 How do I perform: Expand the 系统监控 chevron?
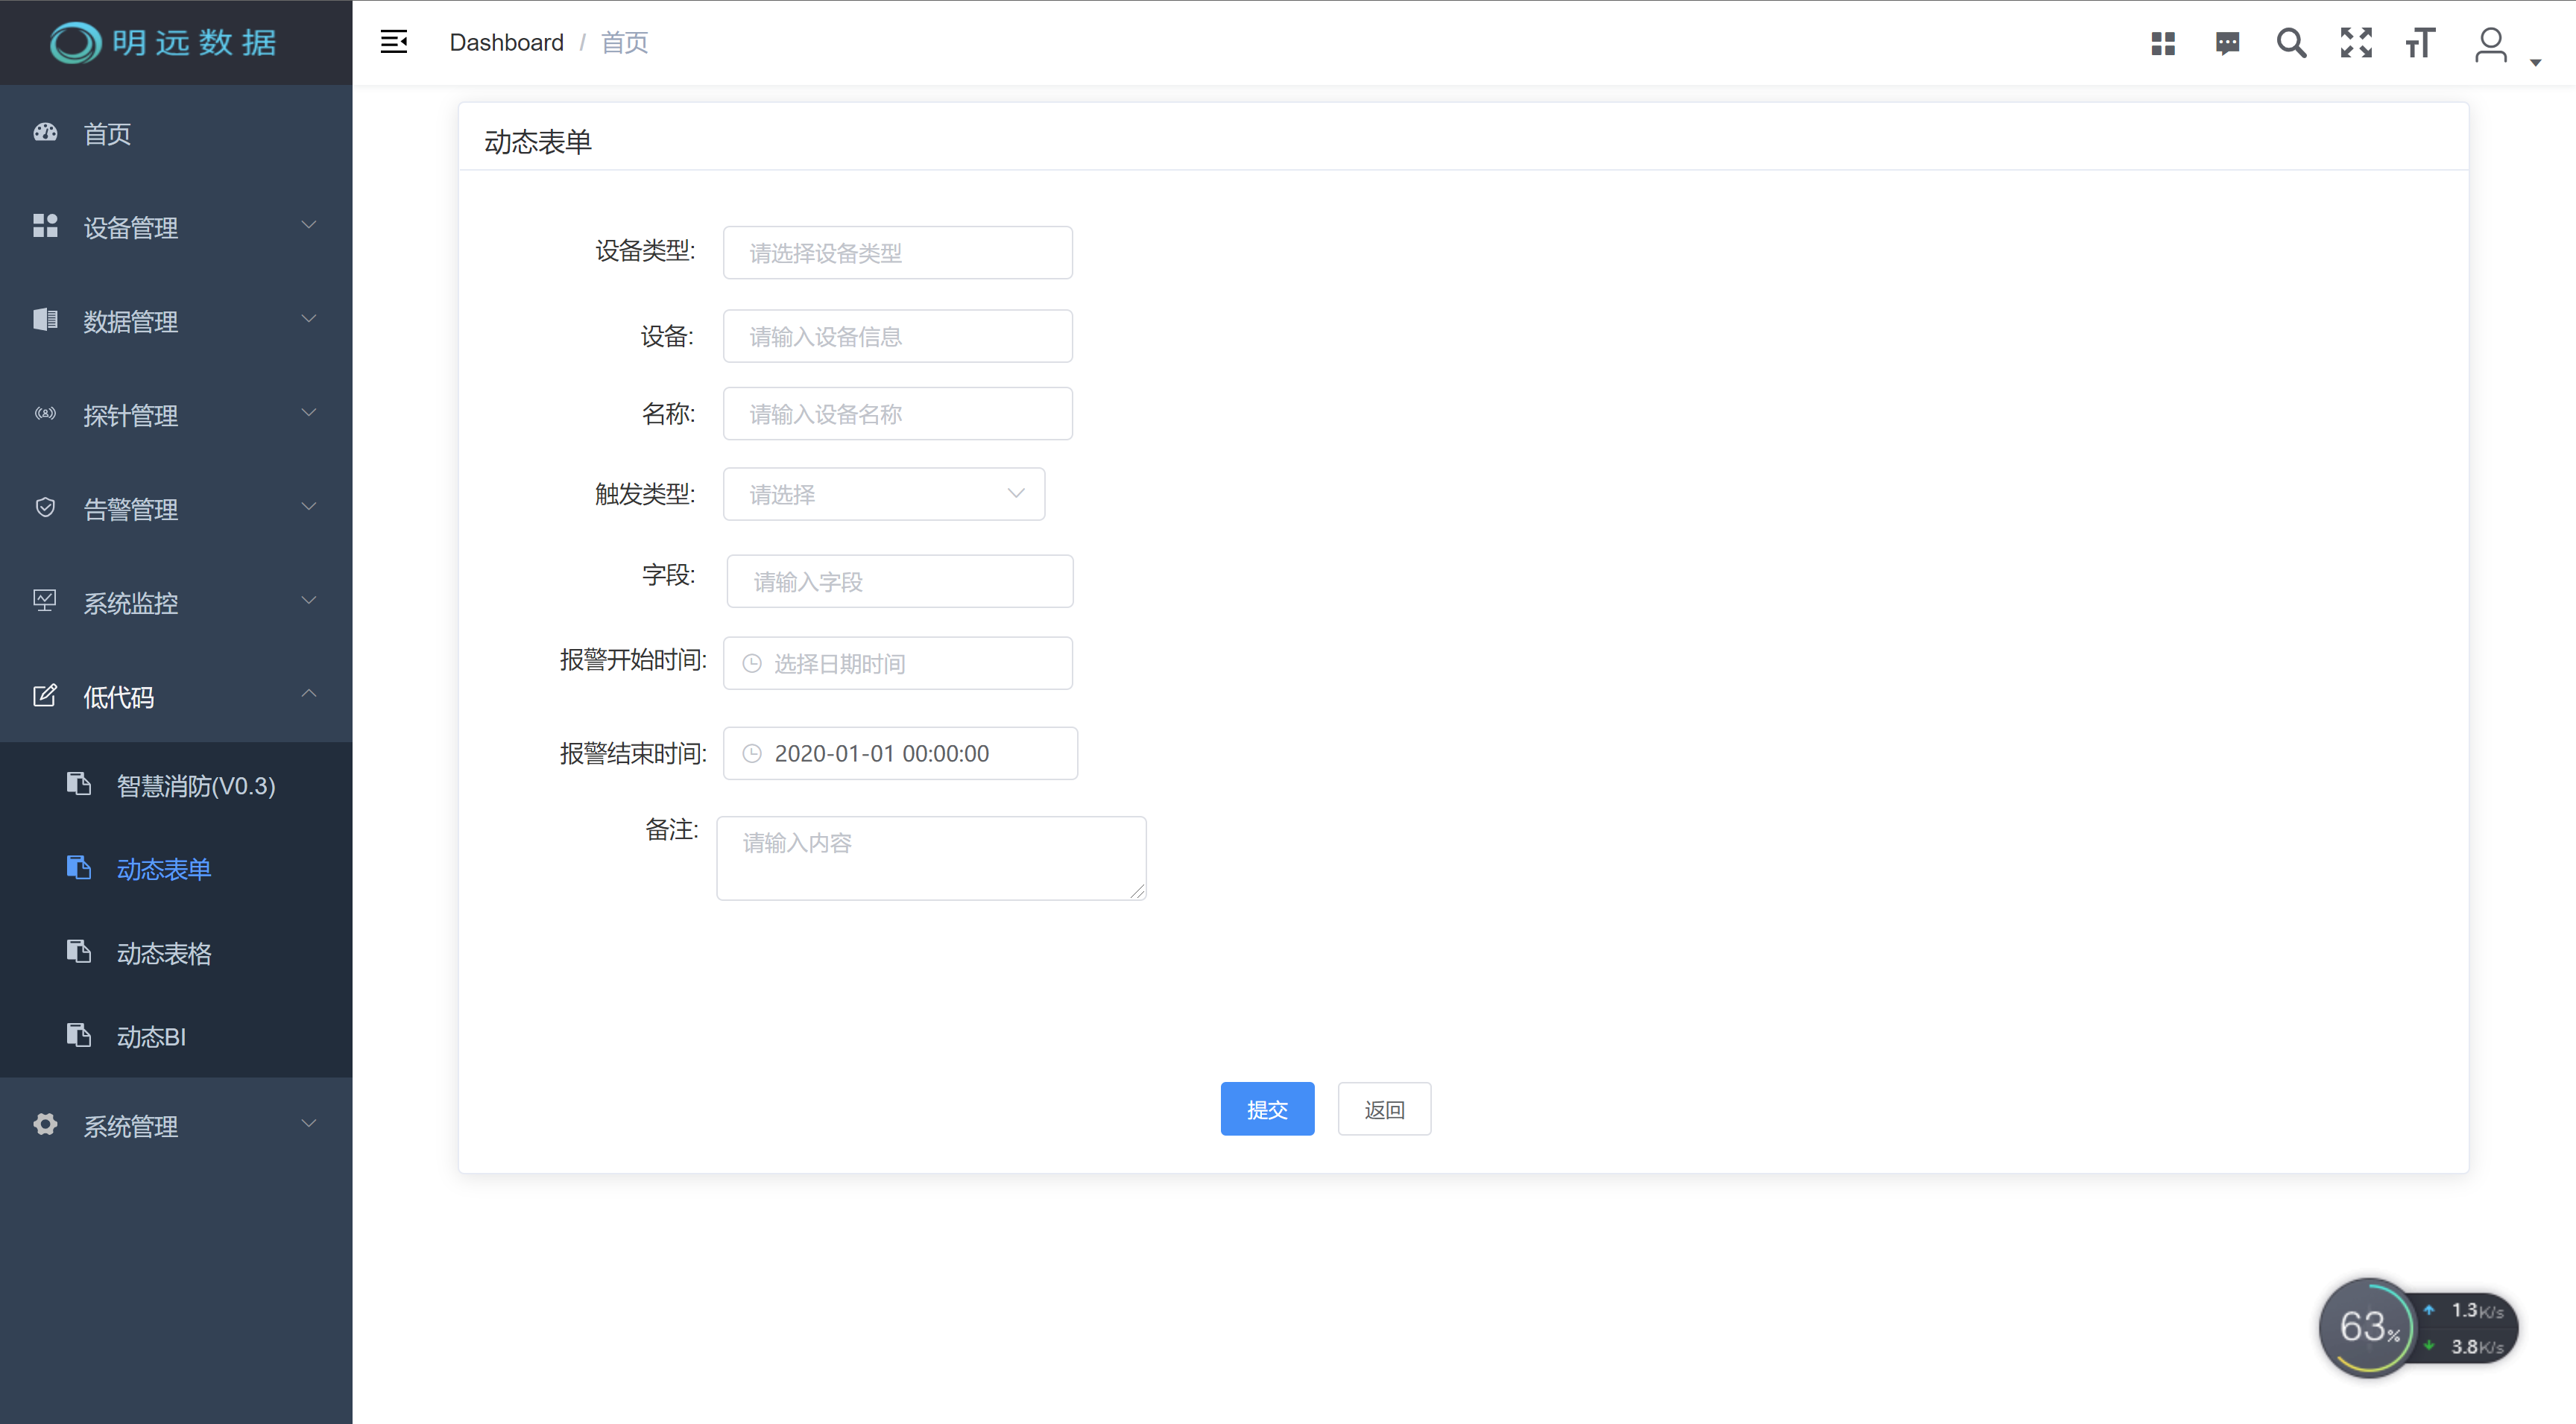tap(309, 601)
